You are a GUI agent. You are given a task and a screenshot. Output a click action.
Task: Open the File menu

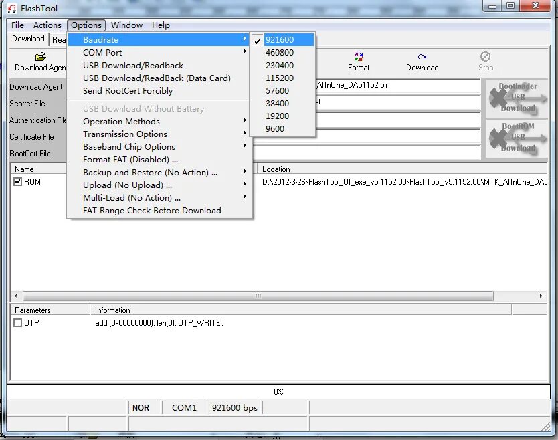(17, 25)
